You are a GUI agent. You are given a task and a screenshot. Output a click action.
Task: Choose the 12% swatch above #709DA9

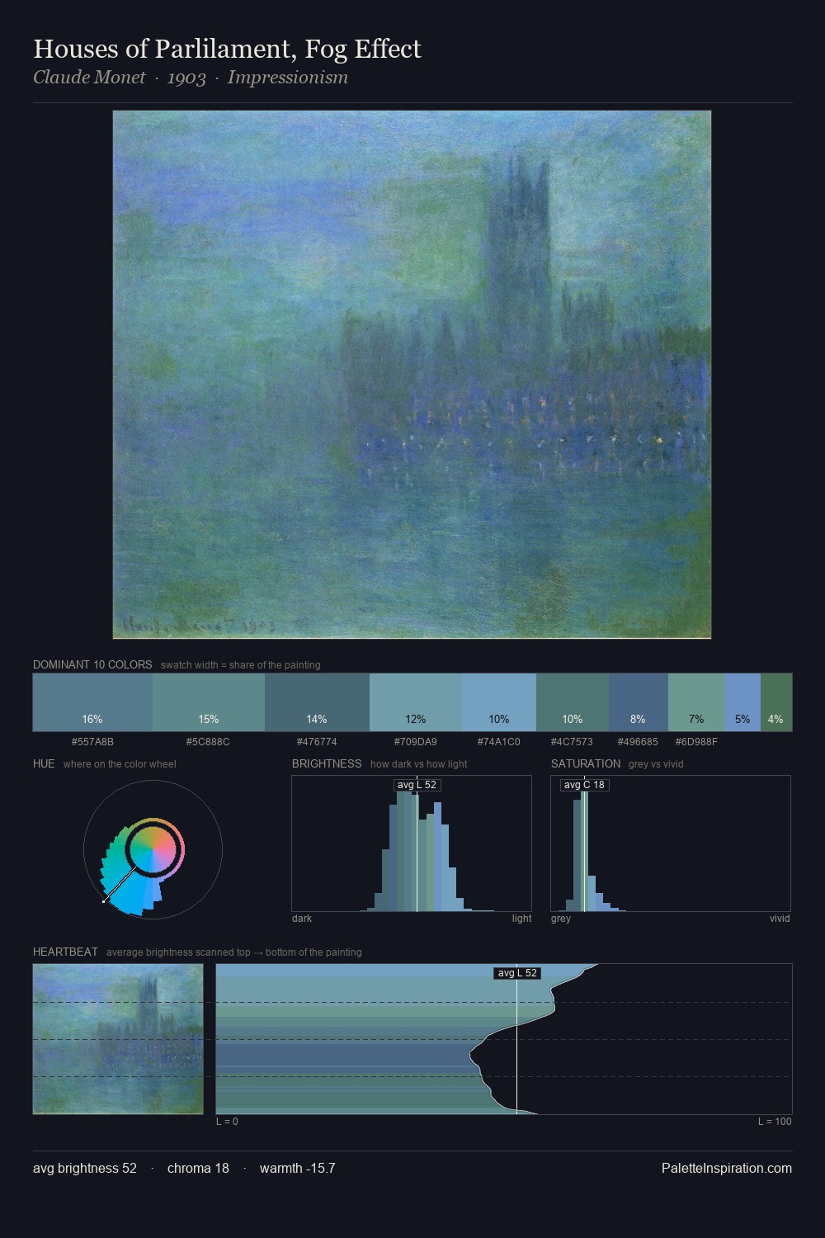pos(416,702)
